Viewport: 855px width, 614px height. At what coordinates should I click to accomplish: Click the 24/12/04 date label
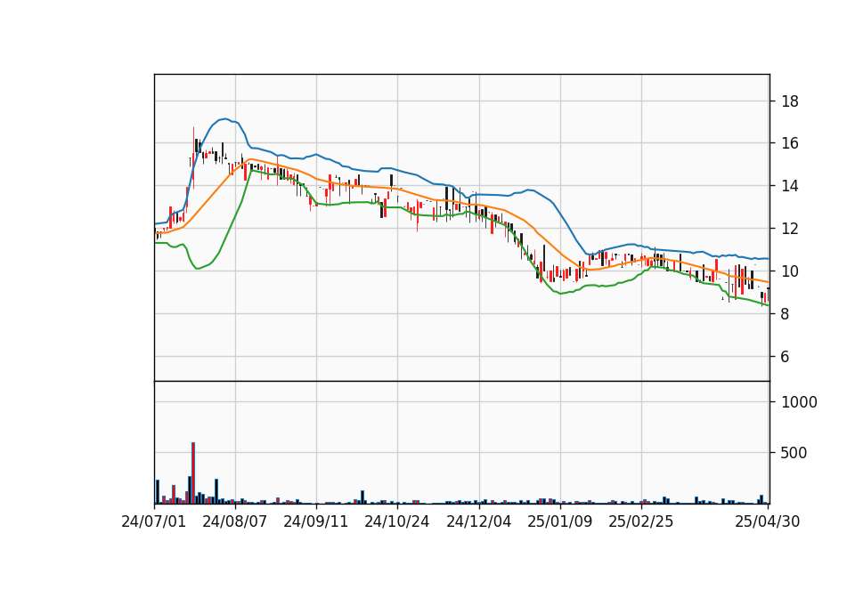click(x=479, y=521)
